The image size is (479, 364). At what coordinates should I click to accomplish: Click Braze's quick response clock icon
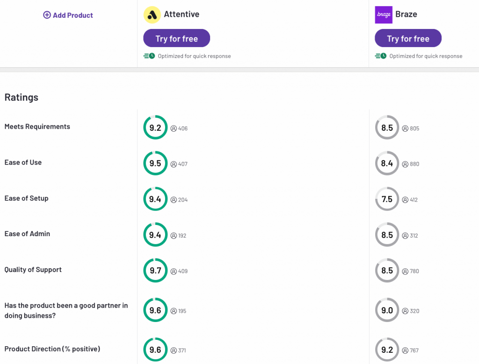pyautogui.click(x=381, y=56)
